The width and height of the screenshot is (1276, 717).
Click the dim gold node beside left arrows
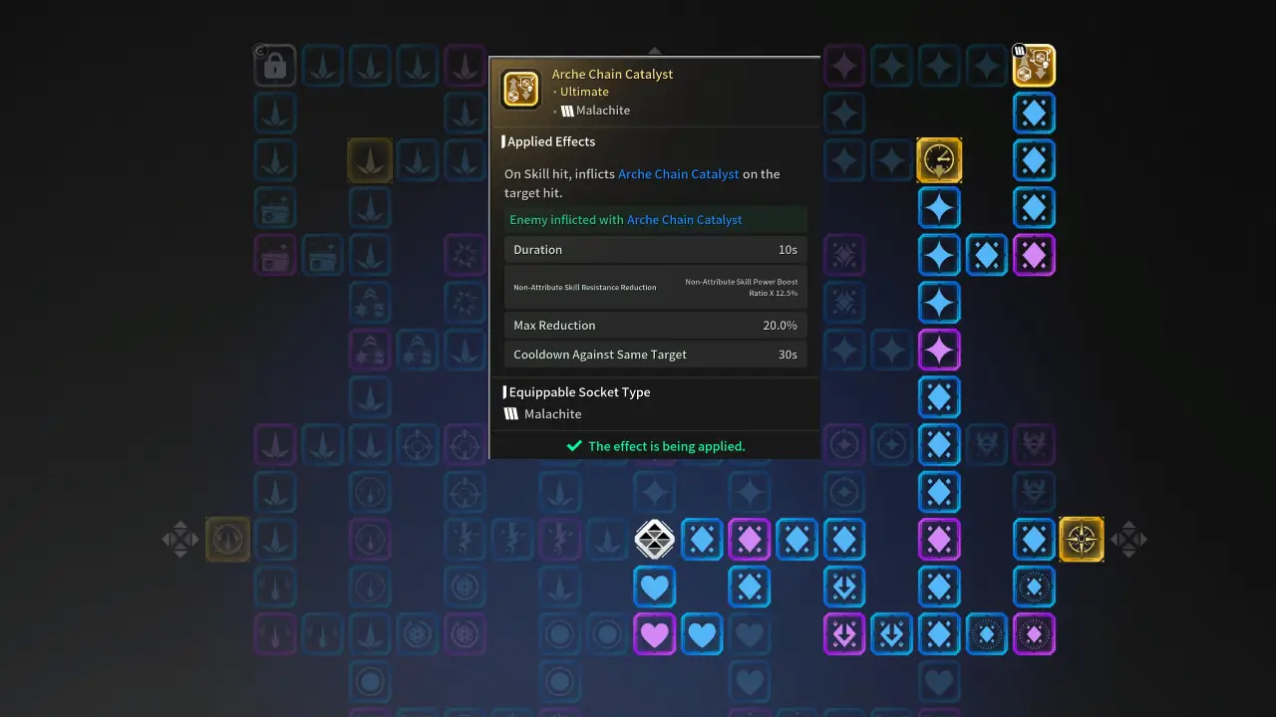click(x=228, y=539)
